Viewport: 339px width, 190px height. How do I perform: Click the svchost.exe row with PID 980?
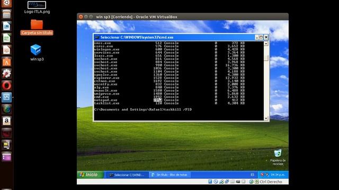[169, 65]
